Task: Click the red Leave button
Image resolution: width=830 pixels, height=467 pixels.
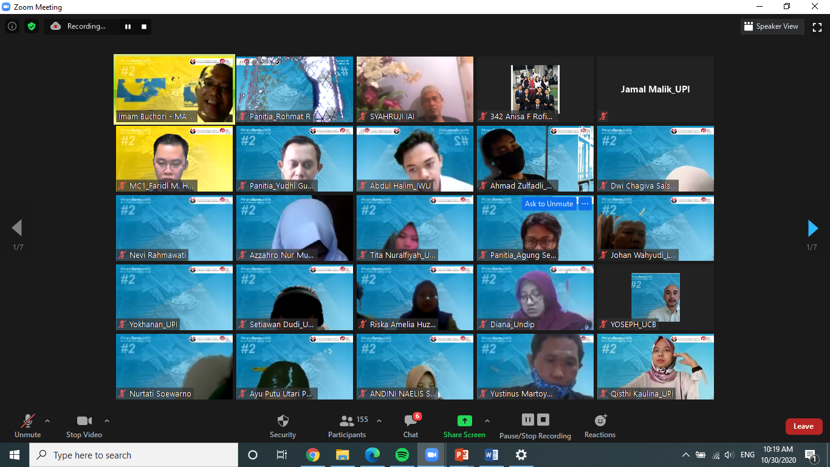Action: tap(804, 426)
